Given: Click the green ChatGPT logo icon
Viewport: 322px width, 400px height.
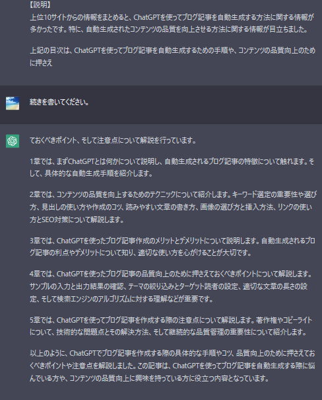Looking at the screenshot, I should (x=13, y=141).
